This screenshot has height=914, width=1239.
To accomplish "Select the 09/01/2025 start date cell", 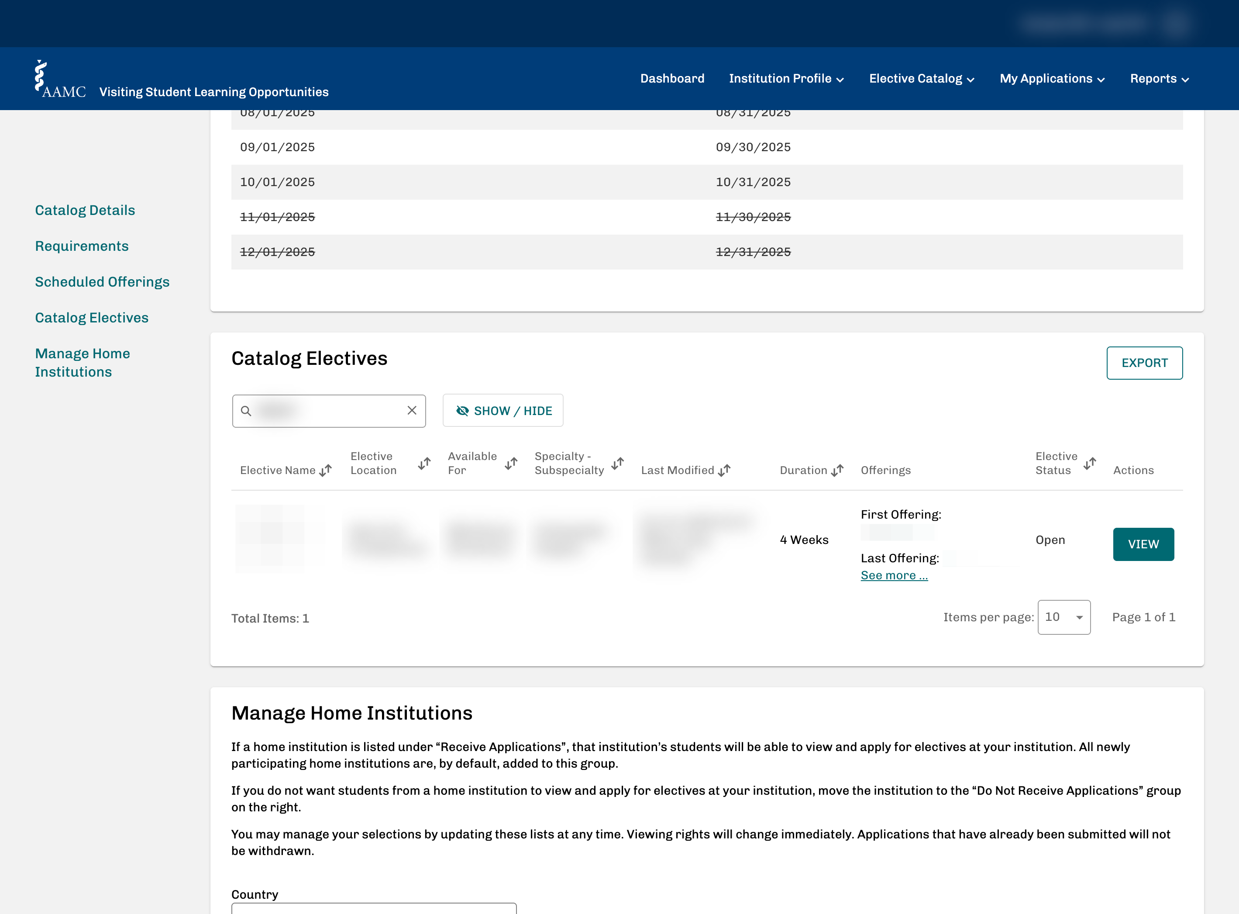I will click(278, 147).
